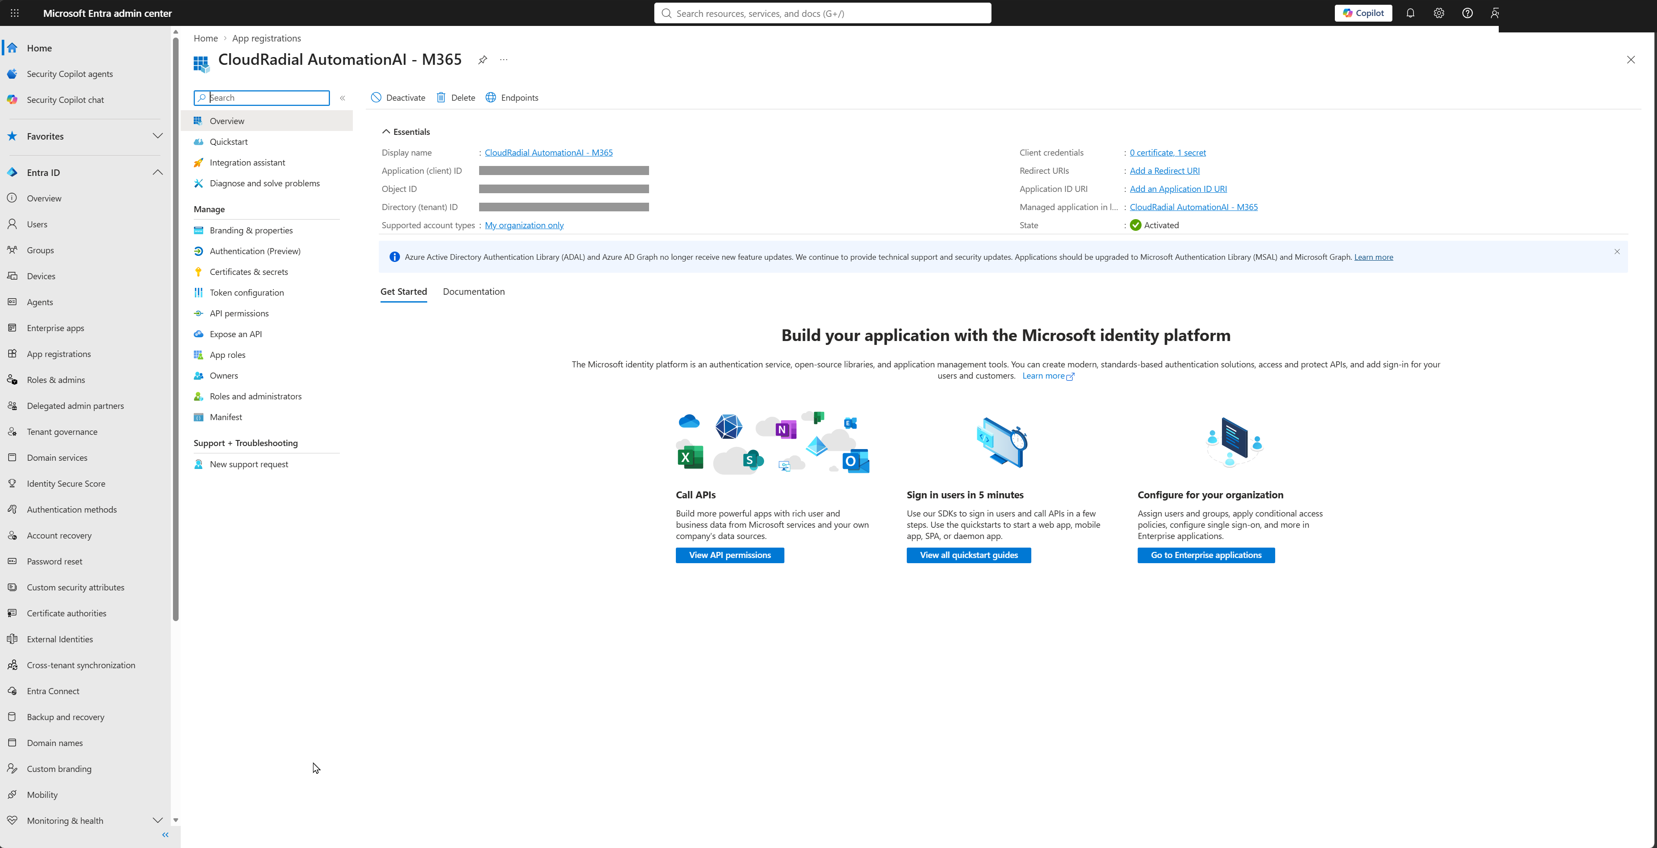Image resolution: width=1657 pixels, height=848 pixels.
Task: Click Learn more in ADAL banner
Action: (x=1373, y=257)
